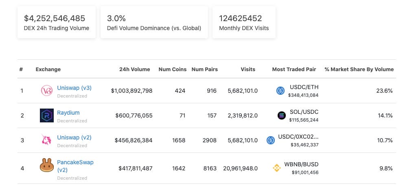Click the SOL/USDC pair name
Screen dimensions: 403x185
304,112
